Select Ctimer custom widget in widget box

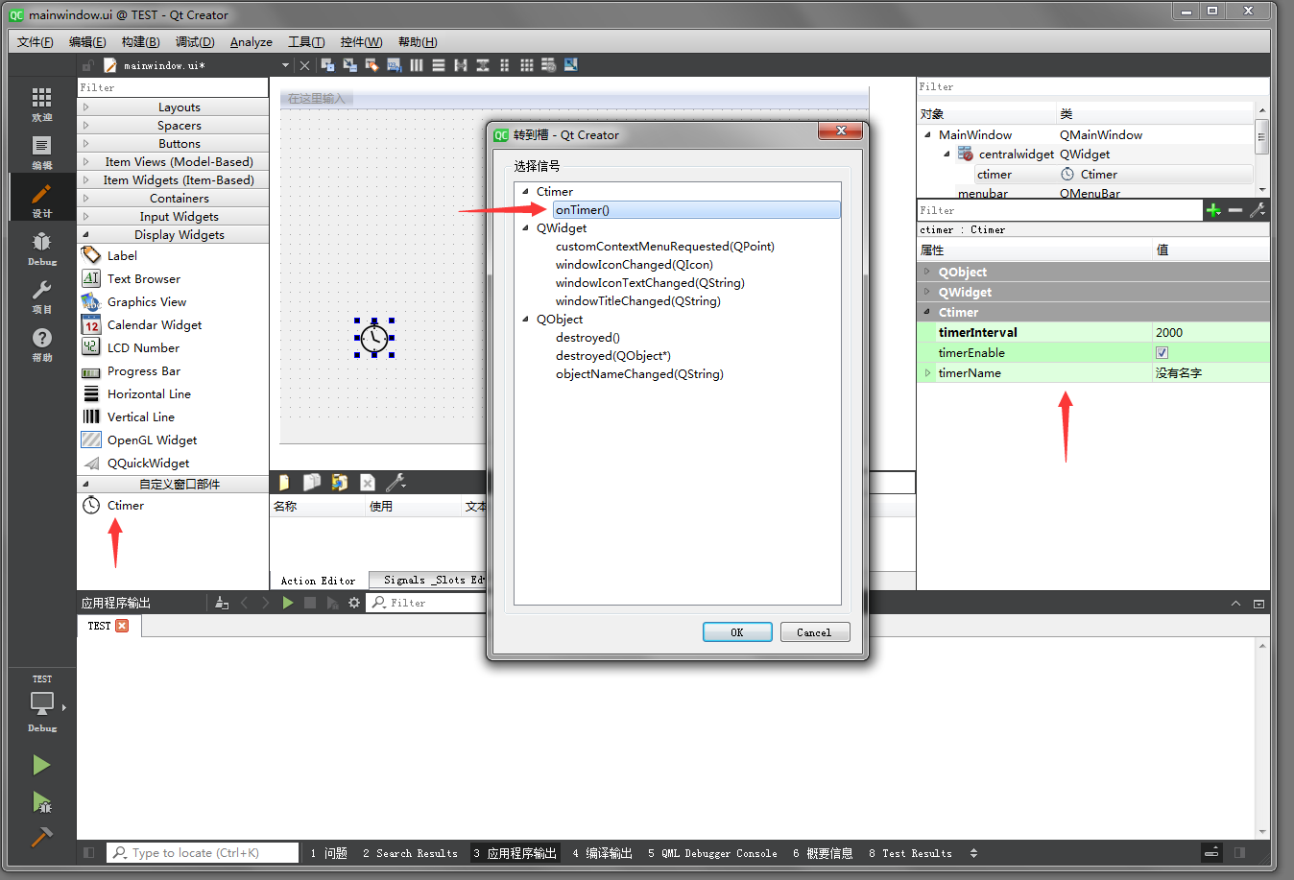point(126,506)
